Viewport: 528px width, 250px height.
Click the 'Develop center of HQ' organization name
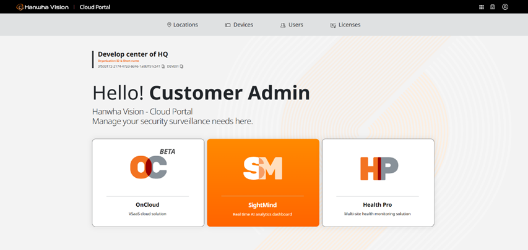pyautogui.click(x=132, y=54)
